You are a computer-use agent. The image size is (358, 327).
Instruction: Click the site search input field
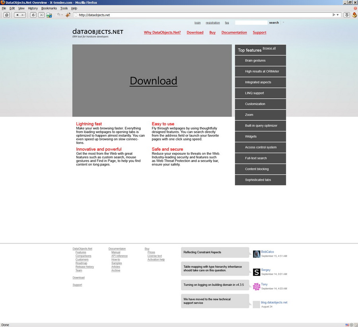251,23
